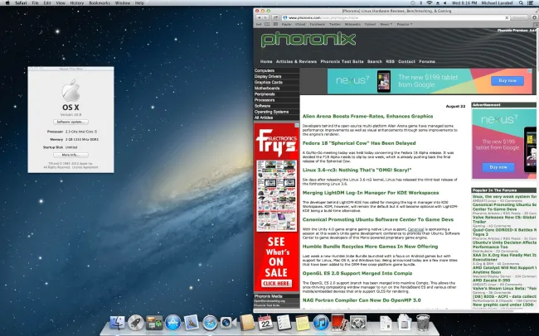
Task: Click More Info in About This Mac
Action: click(70, 155)
